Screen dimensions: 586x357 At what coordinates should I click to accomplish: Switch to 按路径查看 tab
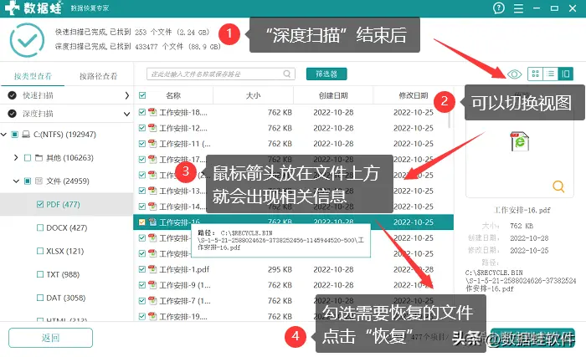tap(98, 76)
